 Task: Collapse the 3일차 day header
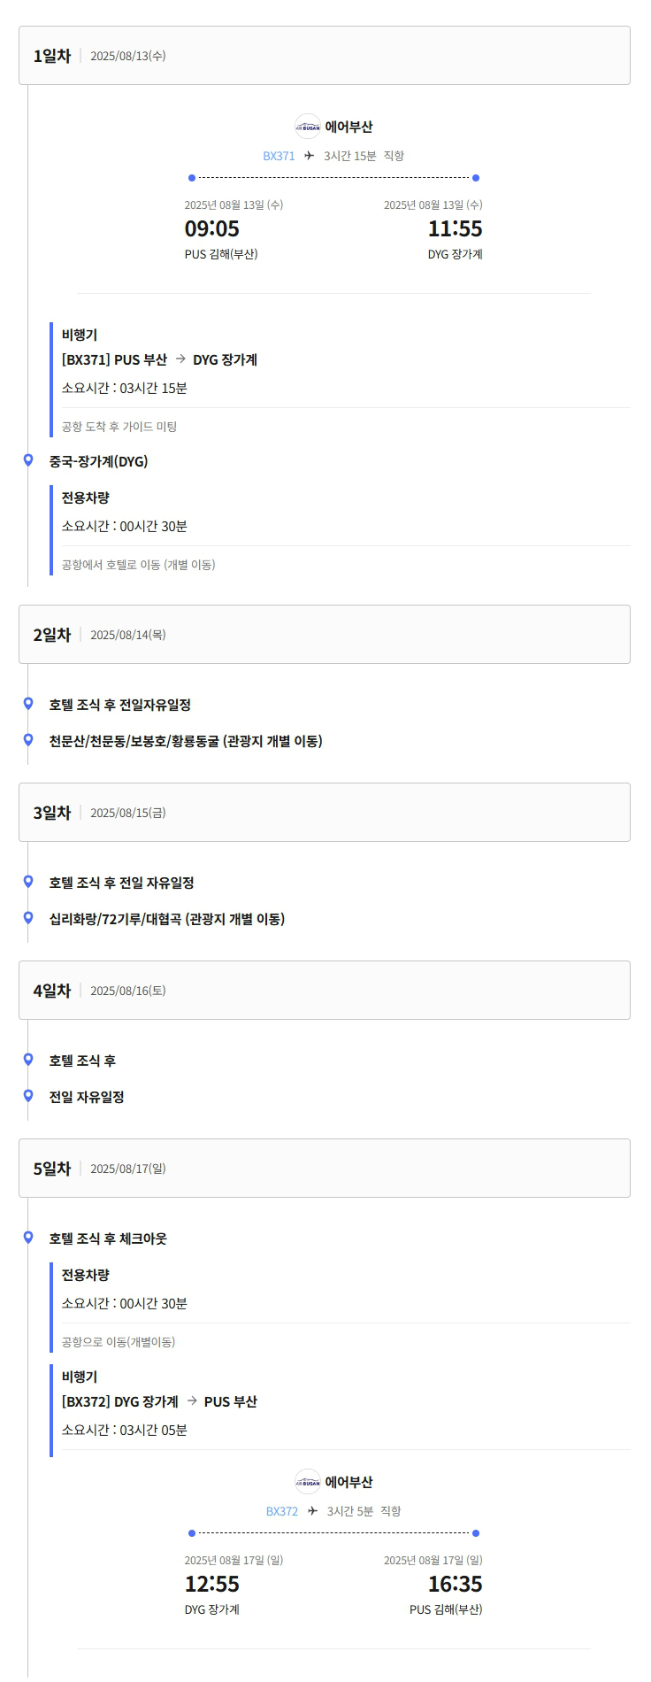pyautogui.click(x=325, y=813)
